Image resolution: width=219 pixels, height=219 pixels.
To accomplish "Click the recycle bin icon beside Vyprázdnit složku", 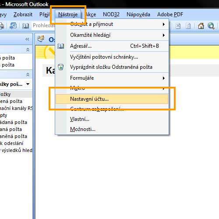I will coord(60,67).
